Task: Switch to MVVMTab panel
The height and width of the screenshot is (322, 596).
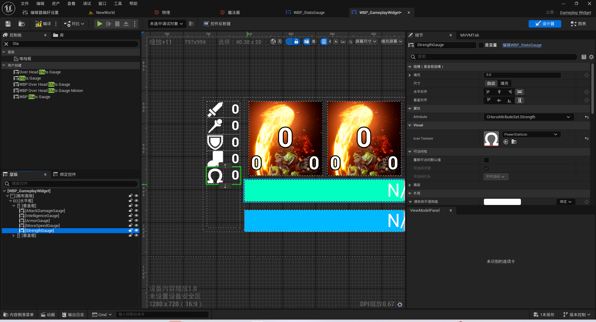Action: click(x=470, y=35)
